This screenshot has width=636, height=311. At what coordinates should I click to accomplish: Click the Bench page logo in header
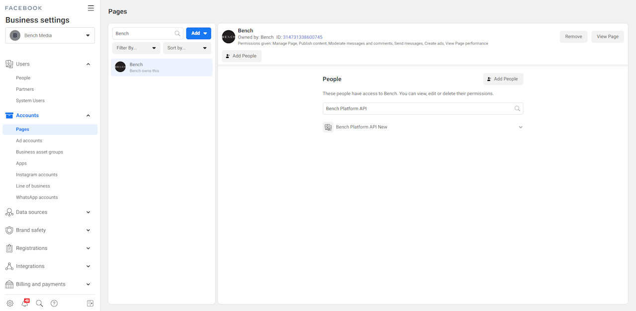tap(229, 37)
